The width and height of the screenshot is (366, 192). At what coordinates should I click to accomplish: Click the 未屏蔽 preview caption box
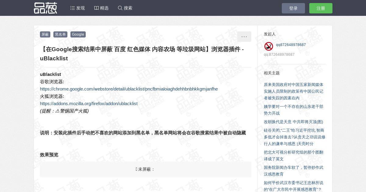tap(145, 169)
